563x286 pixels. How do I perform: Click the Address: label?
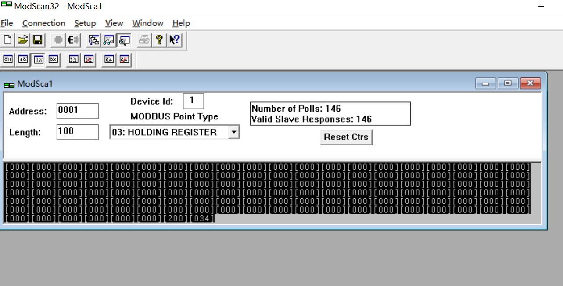click(28, 112)
